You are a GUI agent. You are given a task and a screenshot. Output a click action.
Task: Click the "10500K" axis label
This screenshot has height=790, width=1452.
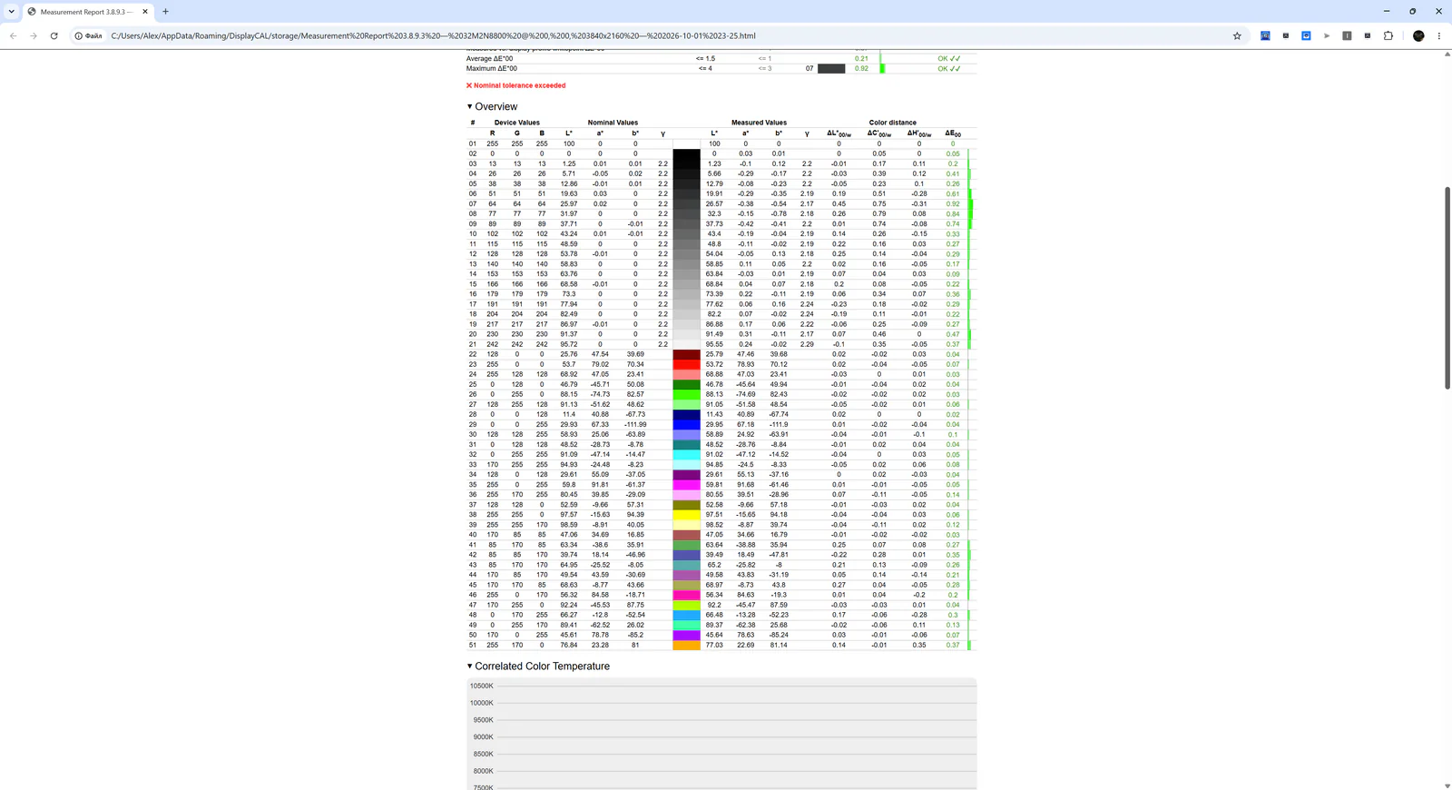[482, 686]
